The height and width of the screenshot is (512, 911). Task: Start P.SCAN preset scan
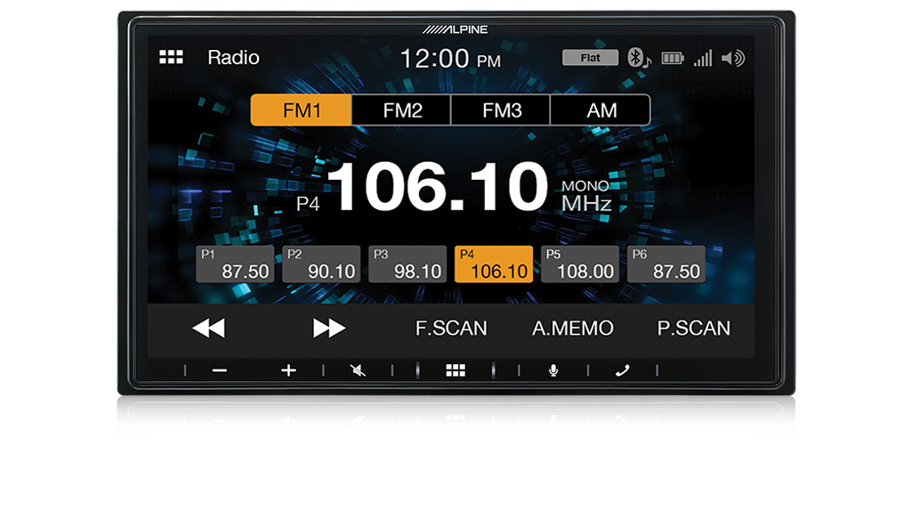pos(694,329)
